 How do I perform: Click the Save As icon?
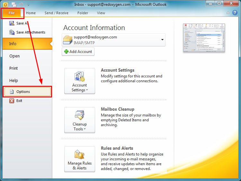click(x=12, y=23)
